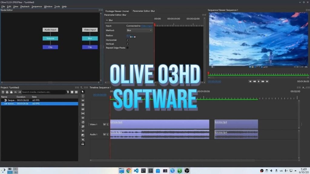Activate the Zoom tool in the timeline
310x174 pixels.
pos(83,126)
